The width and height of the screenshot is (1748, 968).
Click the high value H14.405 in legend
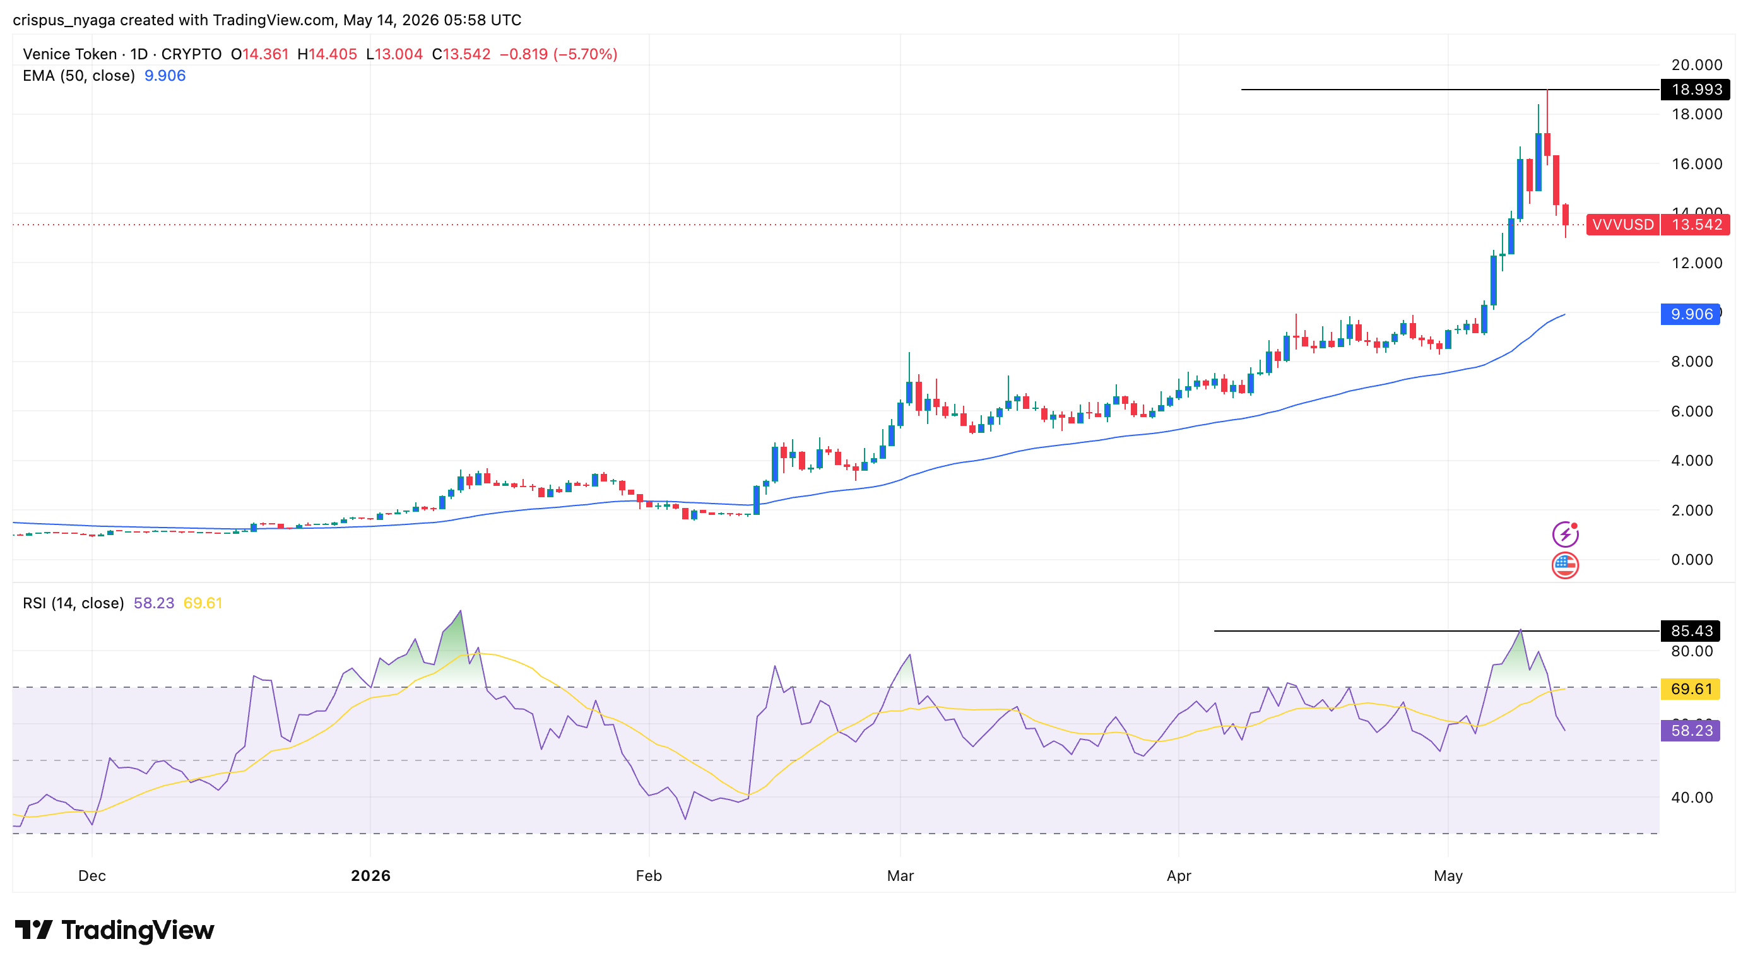[327, 54]
